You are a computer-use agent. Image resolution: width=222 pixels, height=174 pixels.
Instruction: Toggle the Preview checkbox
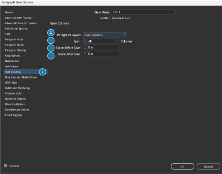5,166
